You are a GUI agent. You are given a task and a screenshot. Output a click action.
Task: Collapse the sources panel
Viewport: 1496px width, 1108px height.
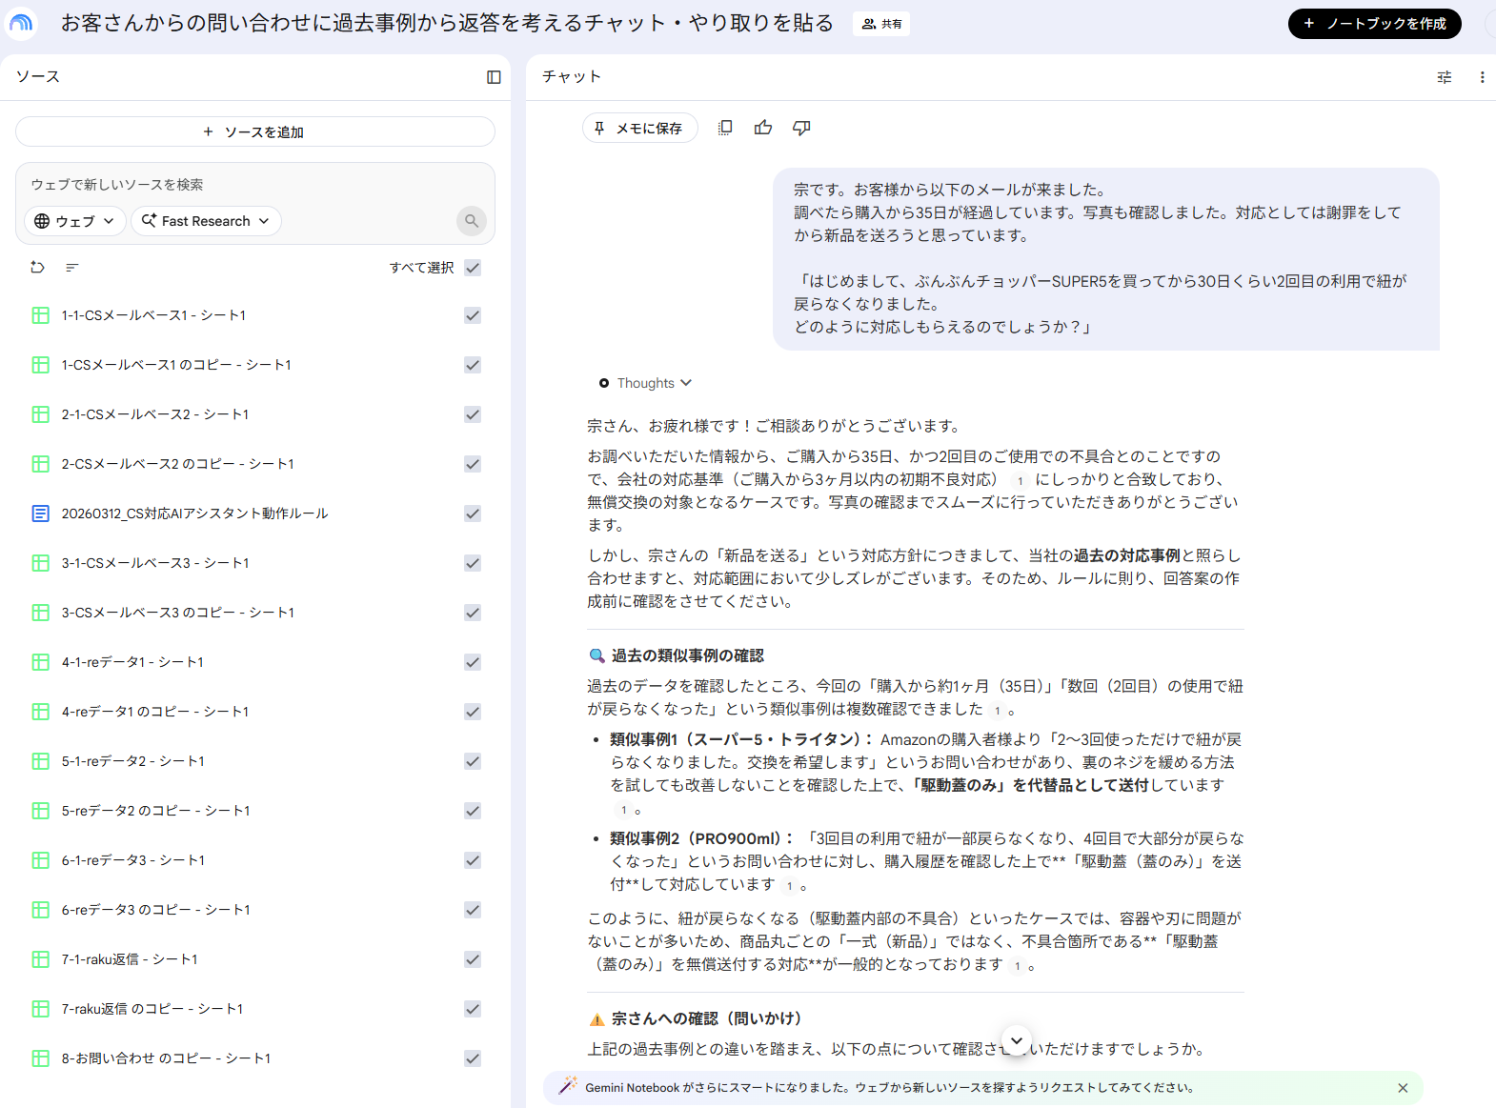[x=494, y=77]
